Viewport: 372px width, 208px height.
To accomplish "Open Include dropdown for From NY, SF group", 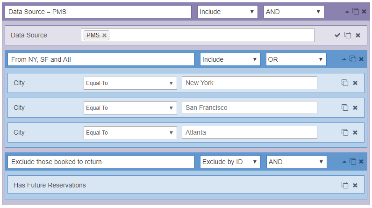I will click(x=230, y=59).
